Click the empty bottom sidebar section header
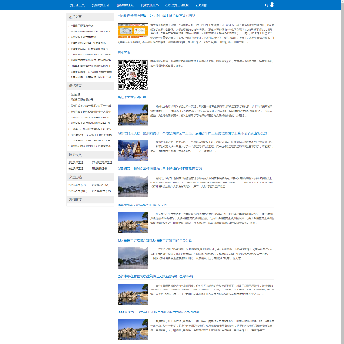344x344 pixels. (x=90, y=199)
